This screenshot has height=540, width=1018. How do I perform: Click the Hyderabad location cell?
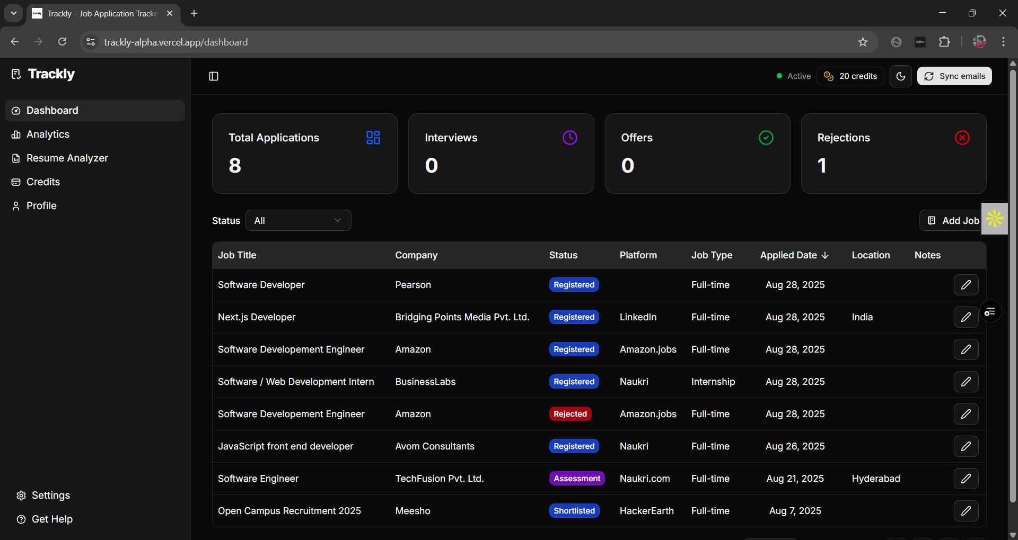pos(876,479)
